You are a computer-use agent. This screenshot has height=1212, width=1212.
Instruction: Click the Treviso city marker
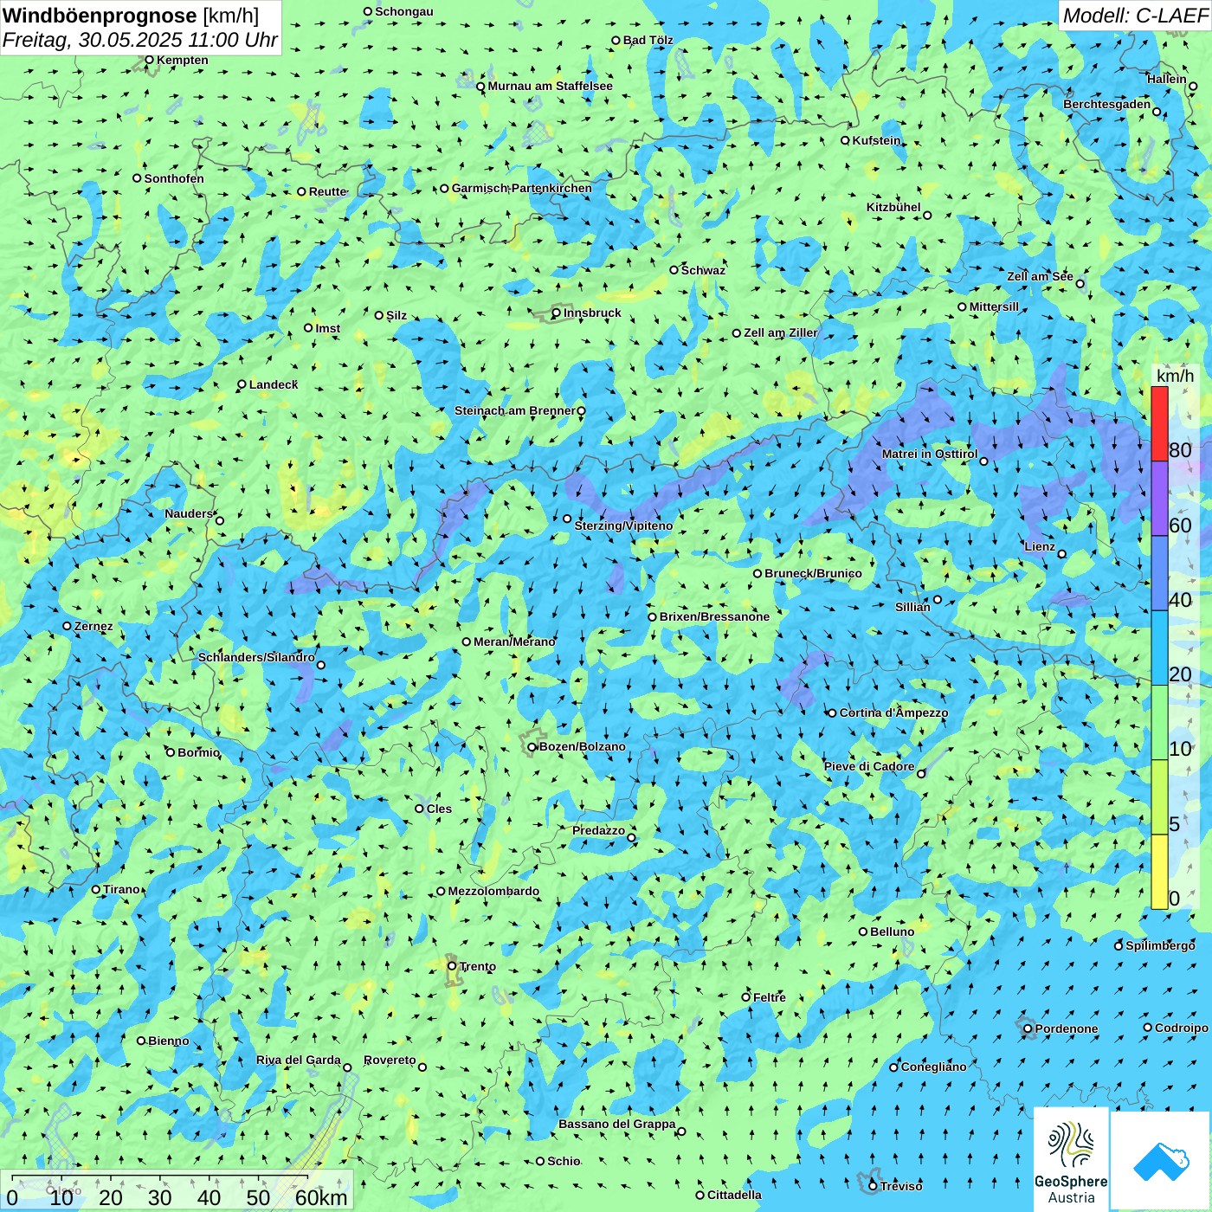click(873, 1186)
